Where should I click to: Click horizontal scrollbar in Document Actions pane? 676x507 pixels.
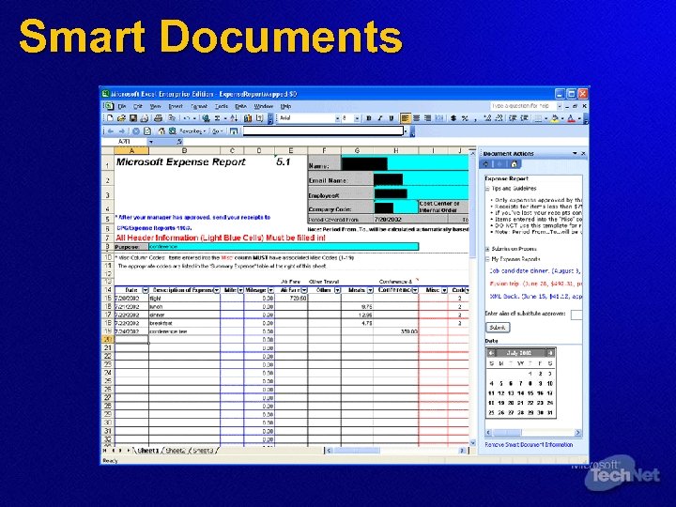point(533,433)
